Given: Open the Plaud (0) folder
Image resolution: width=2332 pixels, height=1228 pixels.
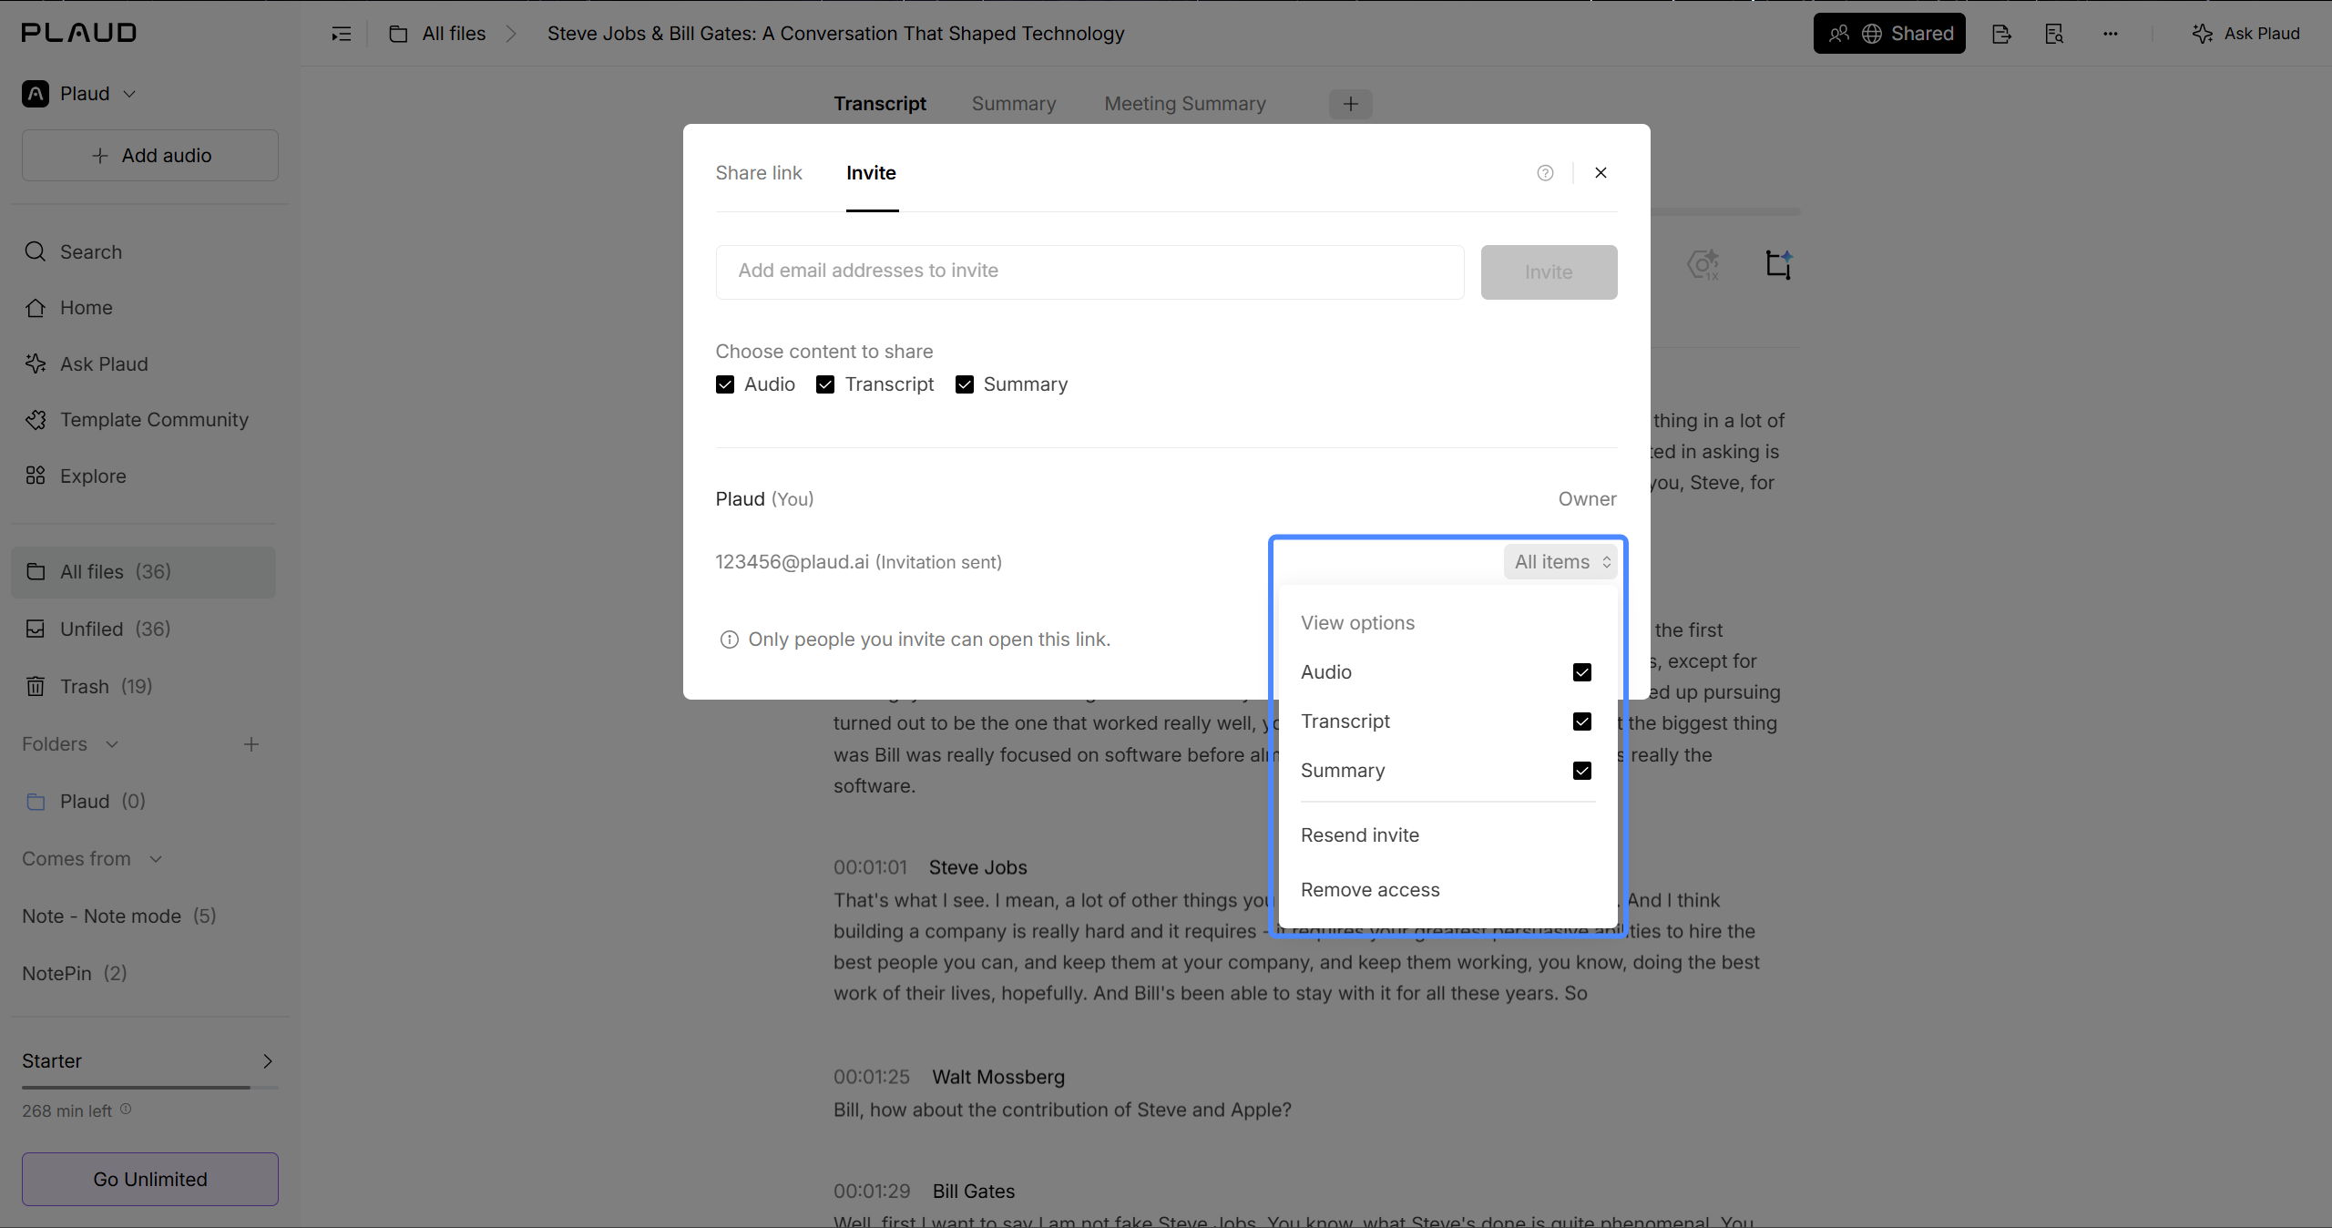Looking at the screenshot, I should pos(87,802).
